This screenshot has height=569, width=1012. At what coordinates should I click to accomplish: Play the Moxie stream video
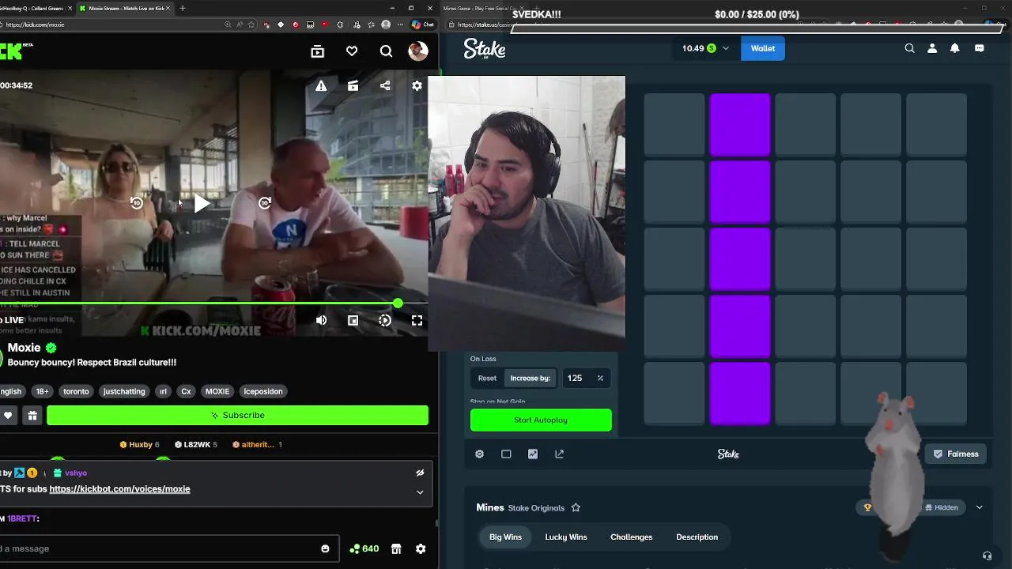[x=202, y=203]
